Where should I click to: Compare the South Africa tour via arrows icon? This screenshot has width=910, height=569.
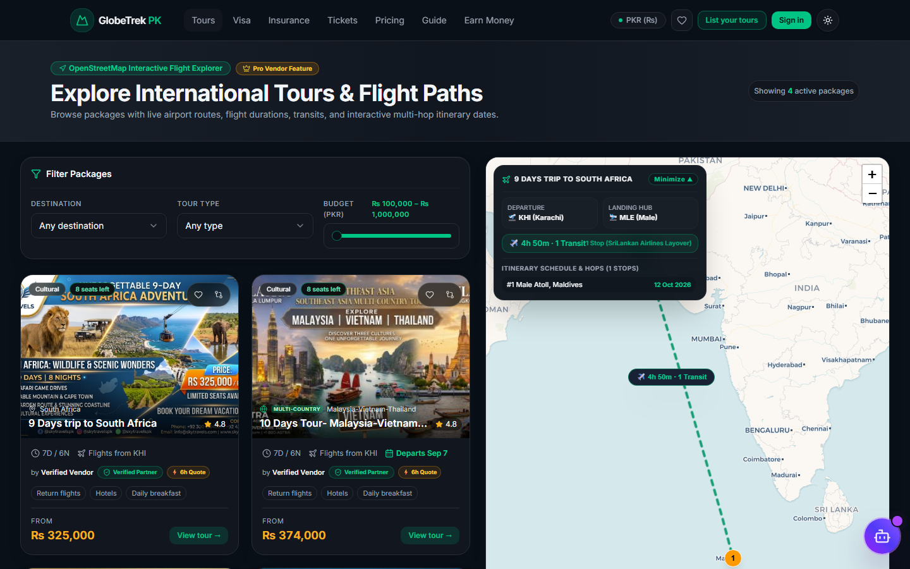click(219, 295)
